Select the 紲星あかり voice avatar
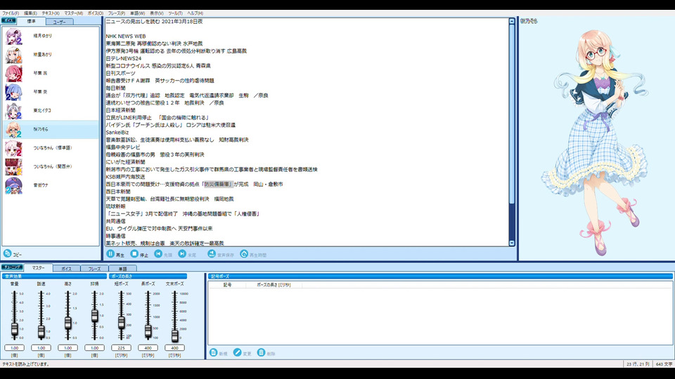Screen dimensions: 675x379 (x=14, y=55)
